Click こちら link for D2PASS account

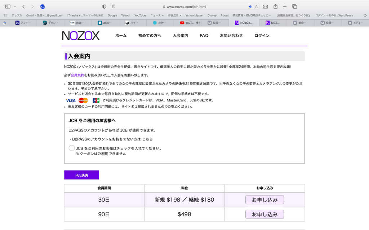pos(147,139)
